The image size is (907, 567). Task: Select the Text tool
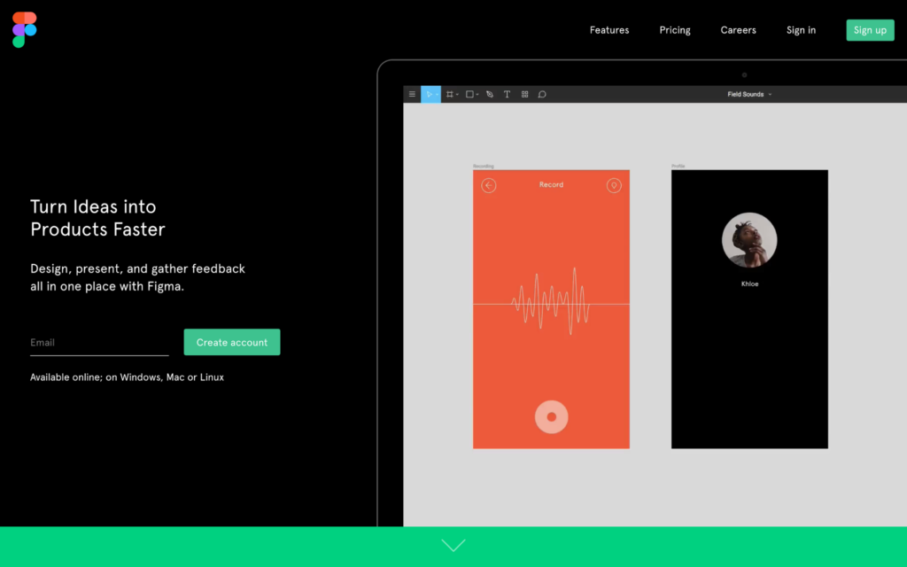point(507,94)
